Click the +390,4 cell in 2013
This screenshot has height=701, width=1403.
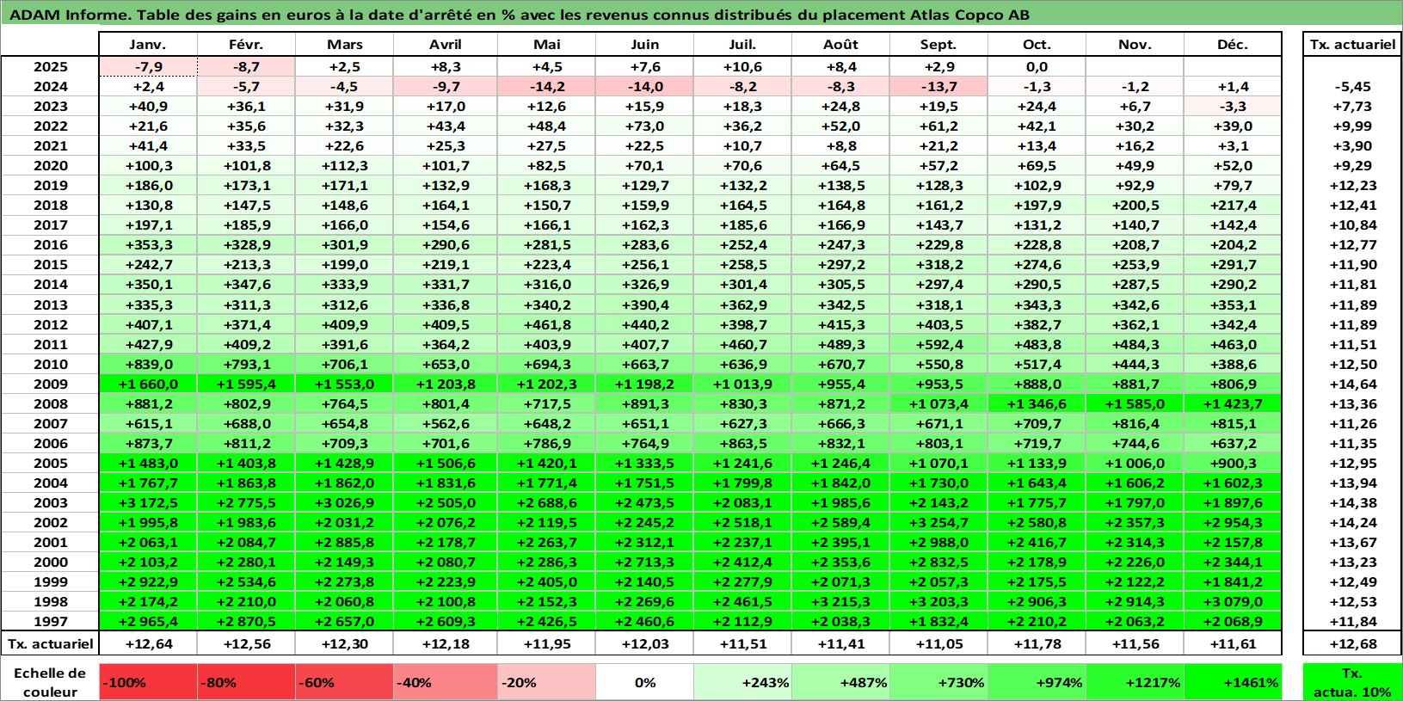click(x=644, y=304)
